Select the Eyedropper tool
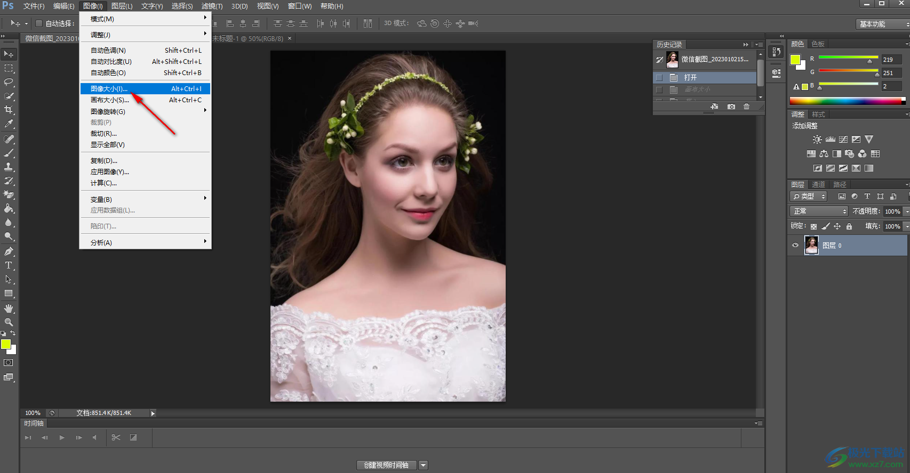This screenshot has width=910, height=473. pos(9,124)
